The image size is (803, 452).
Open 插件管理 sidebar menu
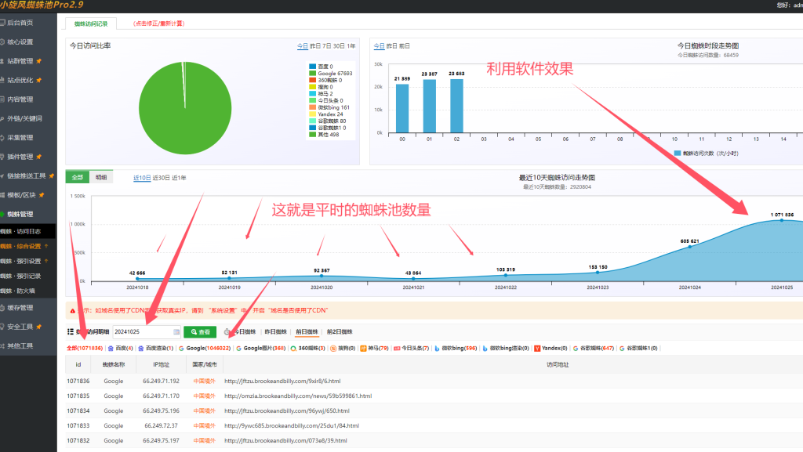(x=20, y=157)
